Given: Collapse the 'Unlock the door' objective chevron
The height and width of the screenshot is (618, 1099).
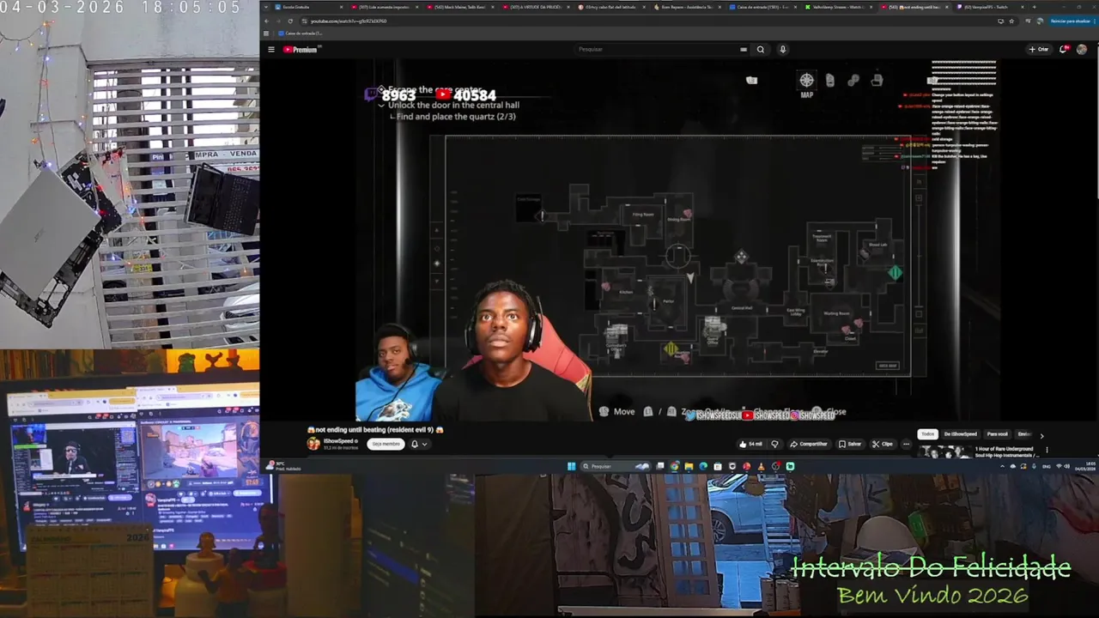Looking at the screenshot, I should point(381,105).
